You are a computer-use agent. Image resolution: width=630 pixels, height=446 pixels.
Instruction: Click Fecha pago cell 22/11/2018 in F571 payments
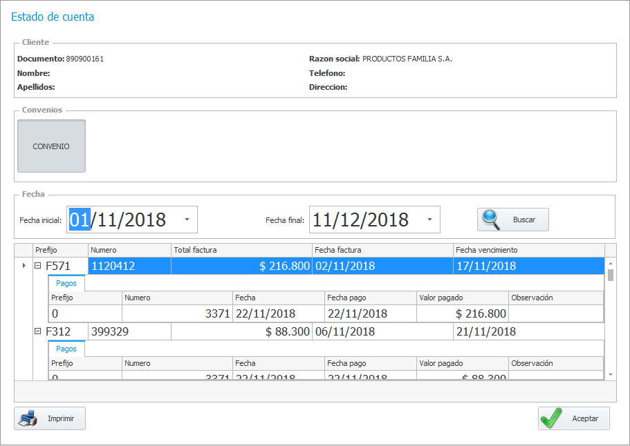(x=371, y=313)
